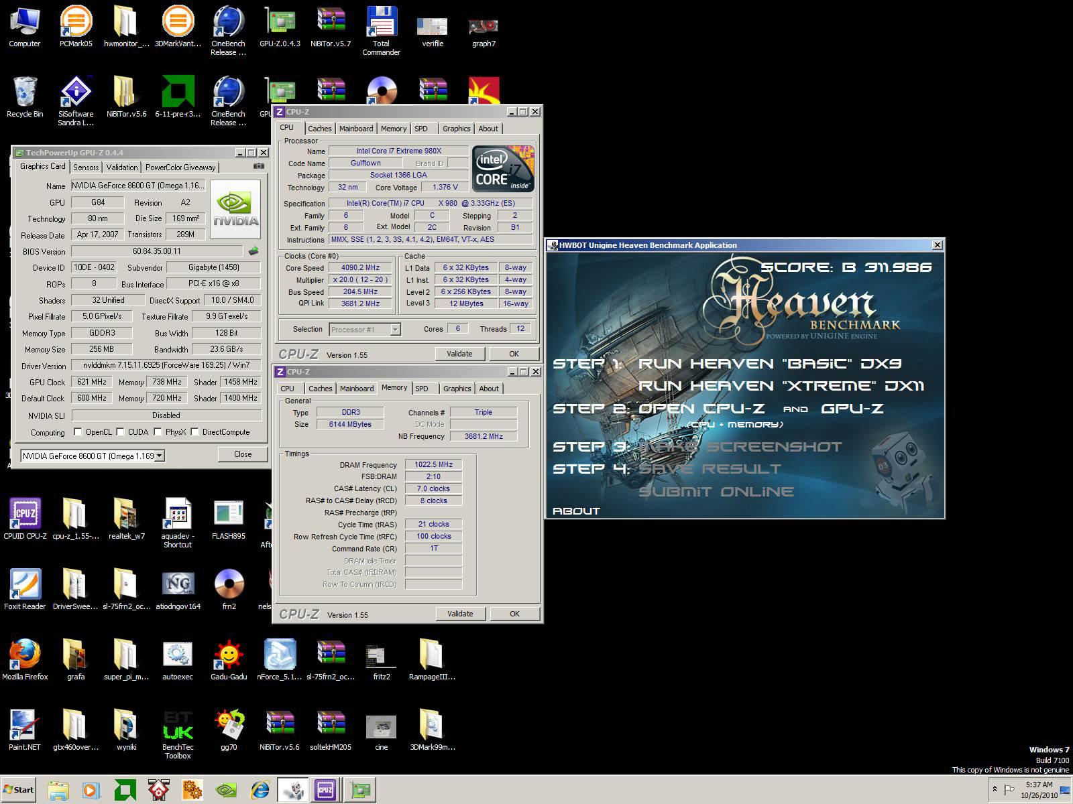
Task: Click Validate in the lower CPU-Z window
Action: point(460,614)
